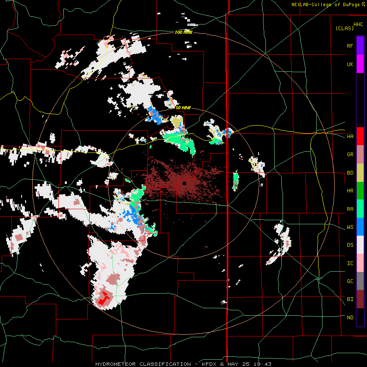Click the 'IC' legend label text

350,263
